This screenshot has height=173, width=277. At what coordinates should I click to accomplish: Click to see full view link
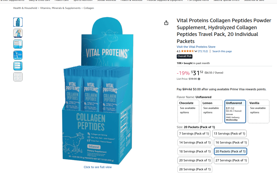coord(98,167)
